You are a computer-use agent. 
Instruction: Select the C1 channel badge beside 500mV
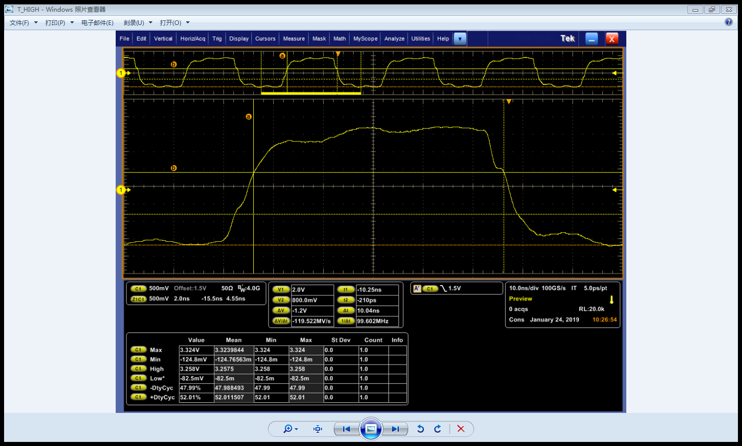(138, 289)
